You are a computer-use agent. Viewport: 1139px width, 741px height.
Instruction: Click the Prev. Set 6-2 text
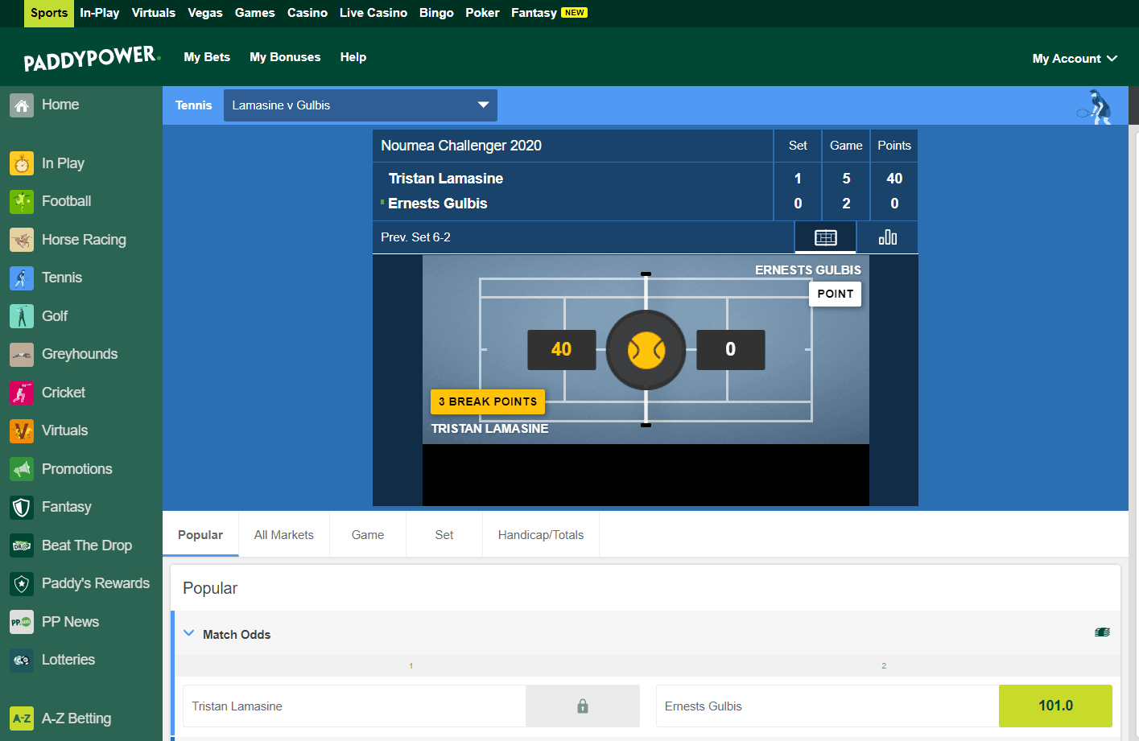pyautogui.click(x=415, y=237)
